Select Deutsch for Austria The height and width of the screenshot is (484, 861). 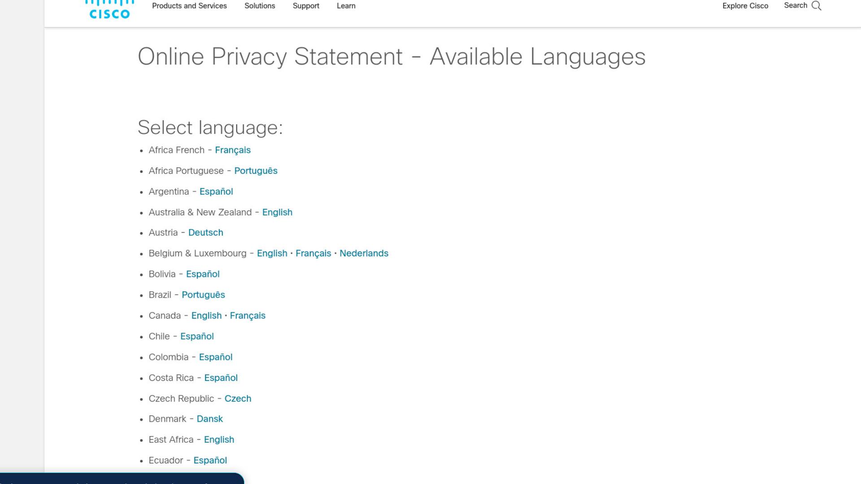[x=206, y=233]
